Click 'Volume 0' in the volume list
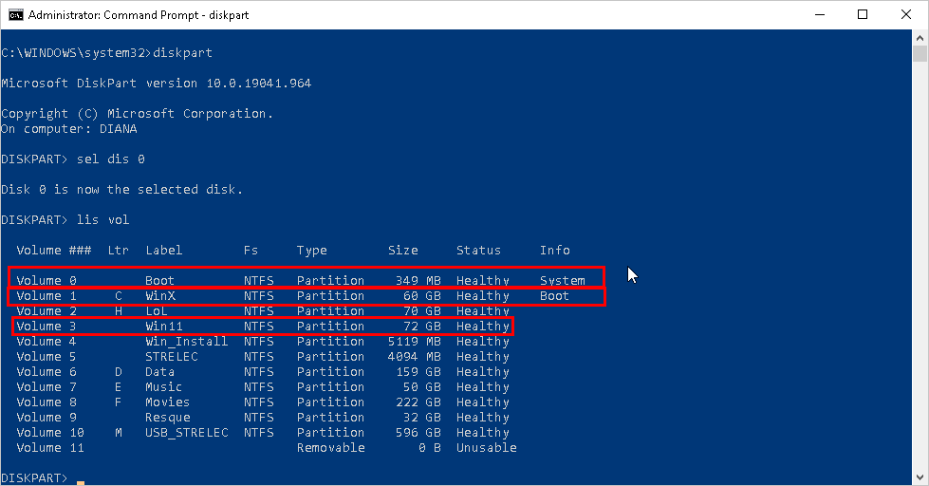The width and height of the screenshot is (929, 486). 46,280
